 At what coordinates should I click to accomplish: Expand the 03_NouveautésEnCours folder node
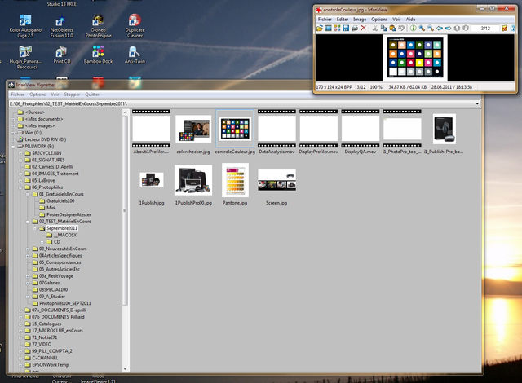click(29, 249)
